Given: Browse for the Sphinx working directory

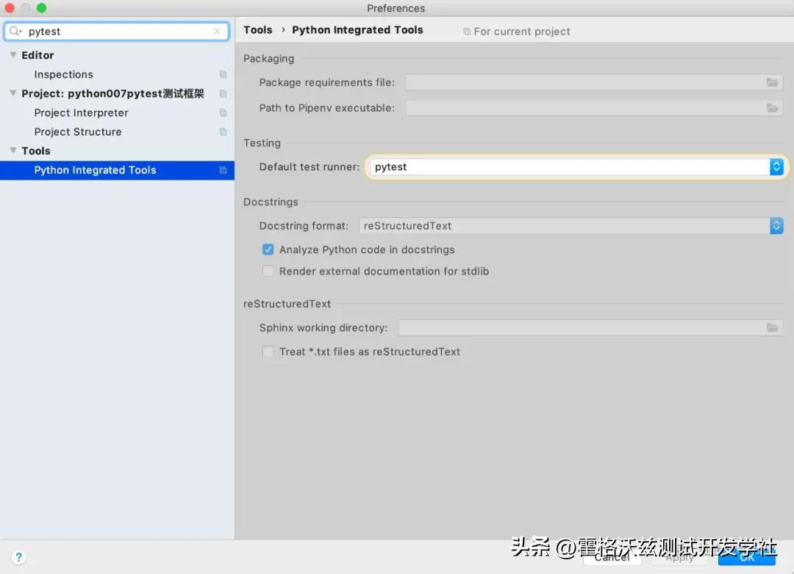Looking at the screenshot, I should point(772,327).
